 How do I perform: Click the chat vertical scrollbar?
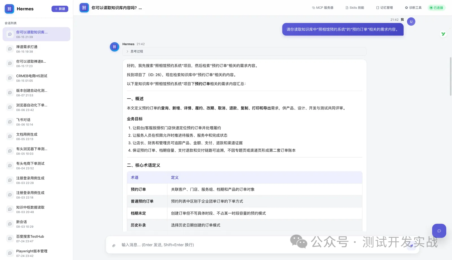point(451,76)
